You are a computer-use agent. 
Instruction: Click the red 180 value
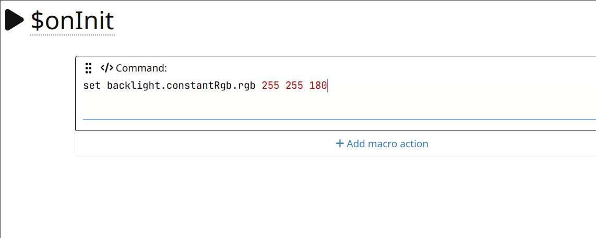318,86
